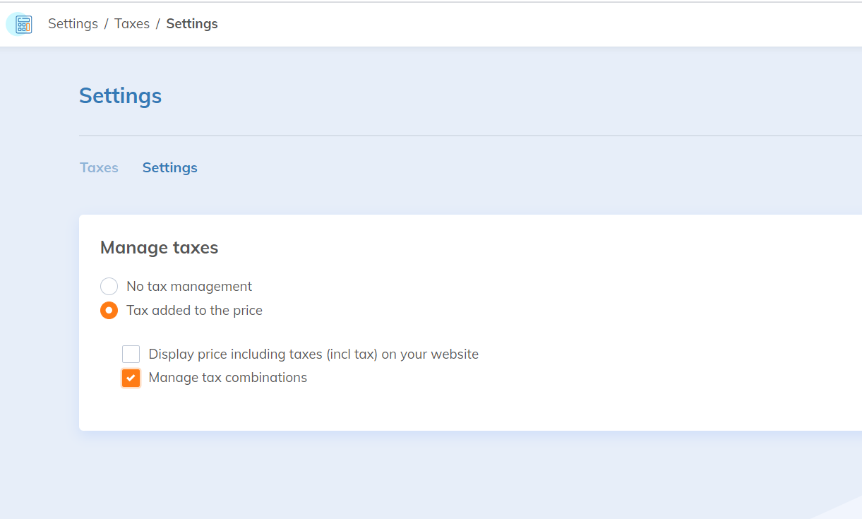
Task: Click the 'Display price including taxes' label text
Action: 313,354
